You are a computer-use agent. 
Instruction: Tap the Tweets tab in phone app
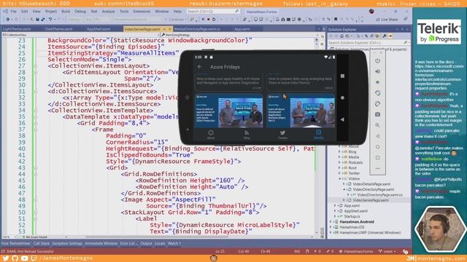282,135
